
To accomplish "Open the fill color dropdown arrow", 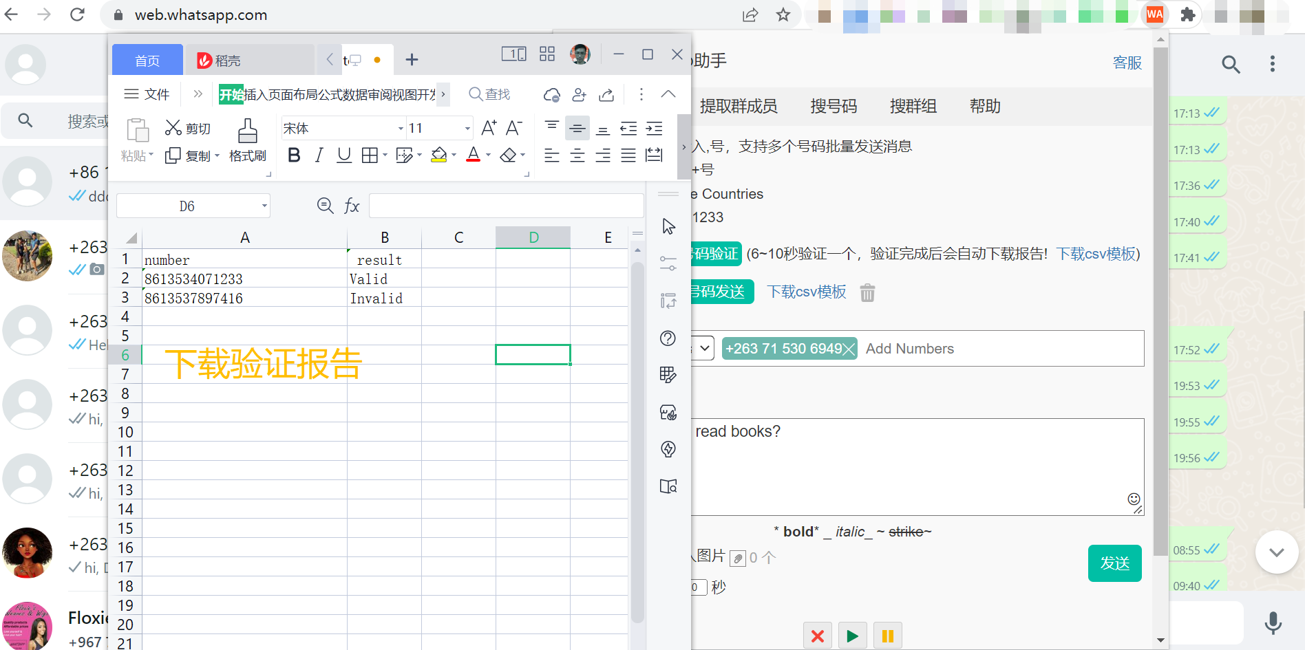I will [454, 155].
